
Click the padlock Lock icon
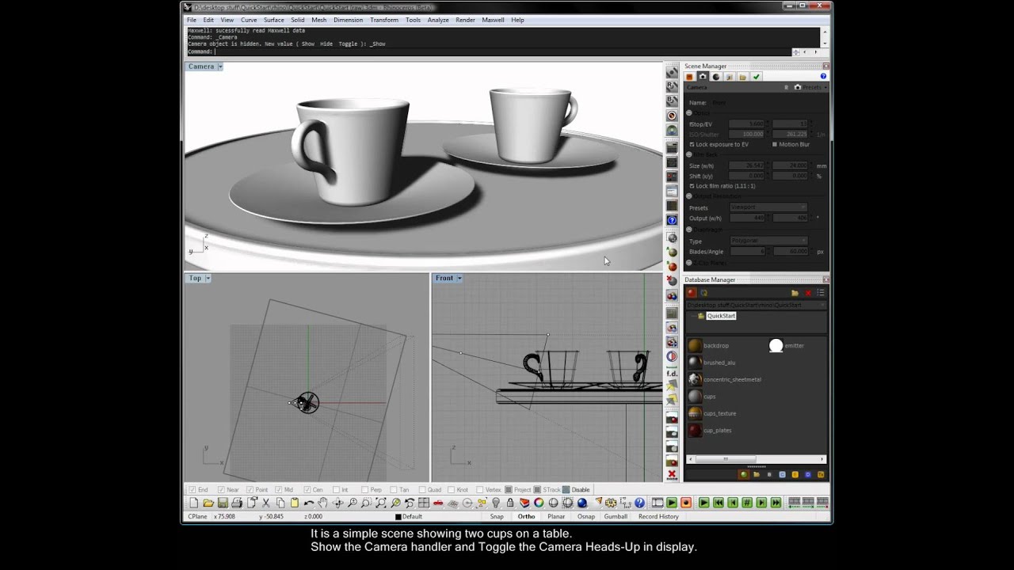point(509,503)
